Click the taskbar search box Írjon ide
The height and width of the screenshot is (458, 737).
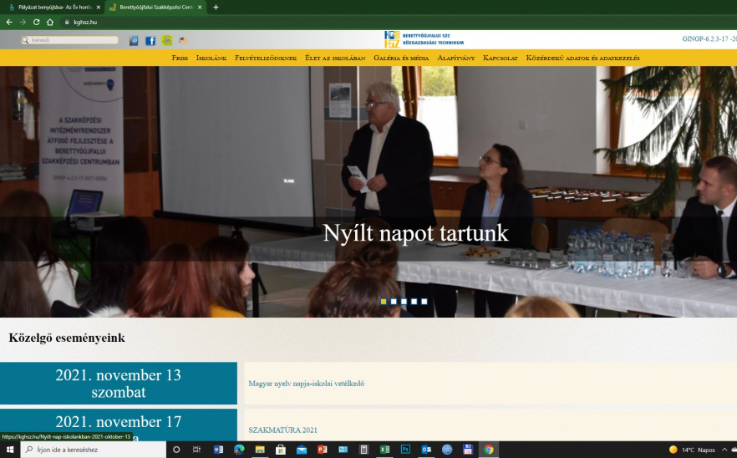[93, 450]
